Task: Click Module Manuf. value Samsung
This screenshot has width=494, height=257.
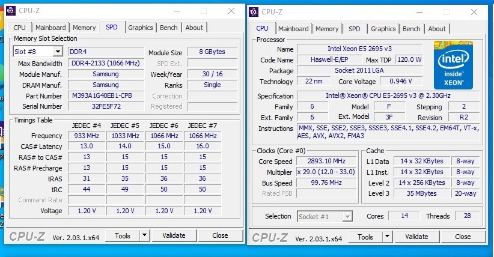Action: pyautogui.click(x=106, y=74)
